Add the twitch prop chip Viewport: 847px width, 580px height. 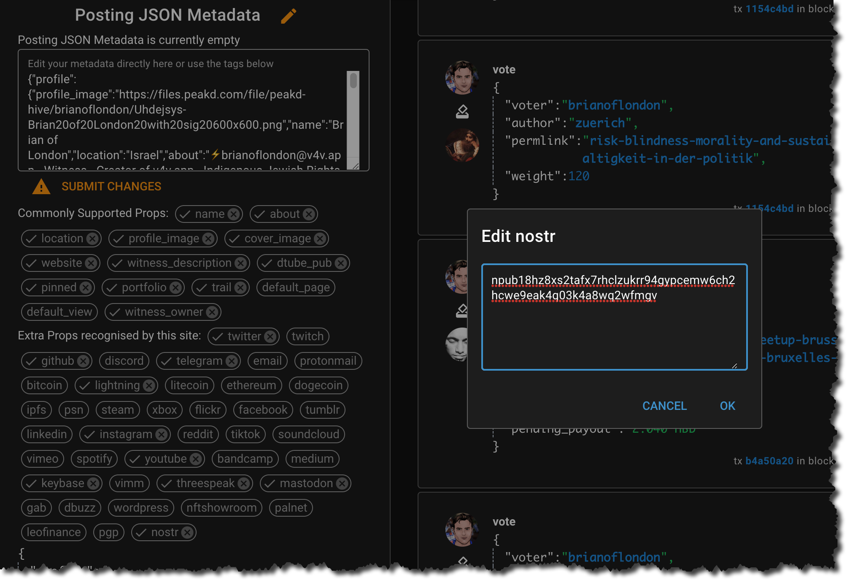[x=308, y=336]
